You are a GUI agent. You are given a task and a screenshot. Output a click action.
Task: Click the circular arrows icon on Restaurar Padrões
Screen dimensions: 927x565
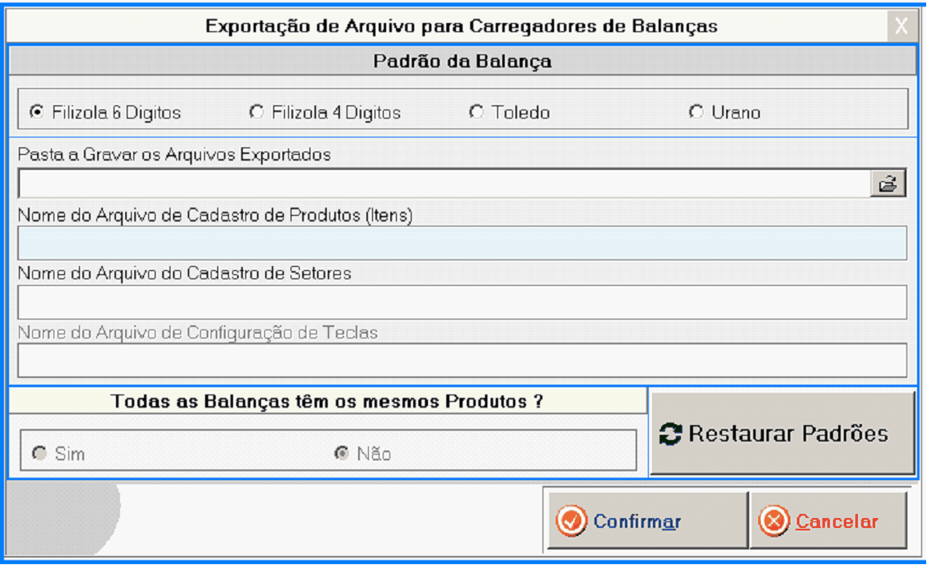tap(671, 434)
